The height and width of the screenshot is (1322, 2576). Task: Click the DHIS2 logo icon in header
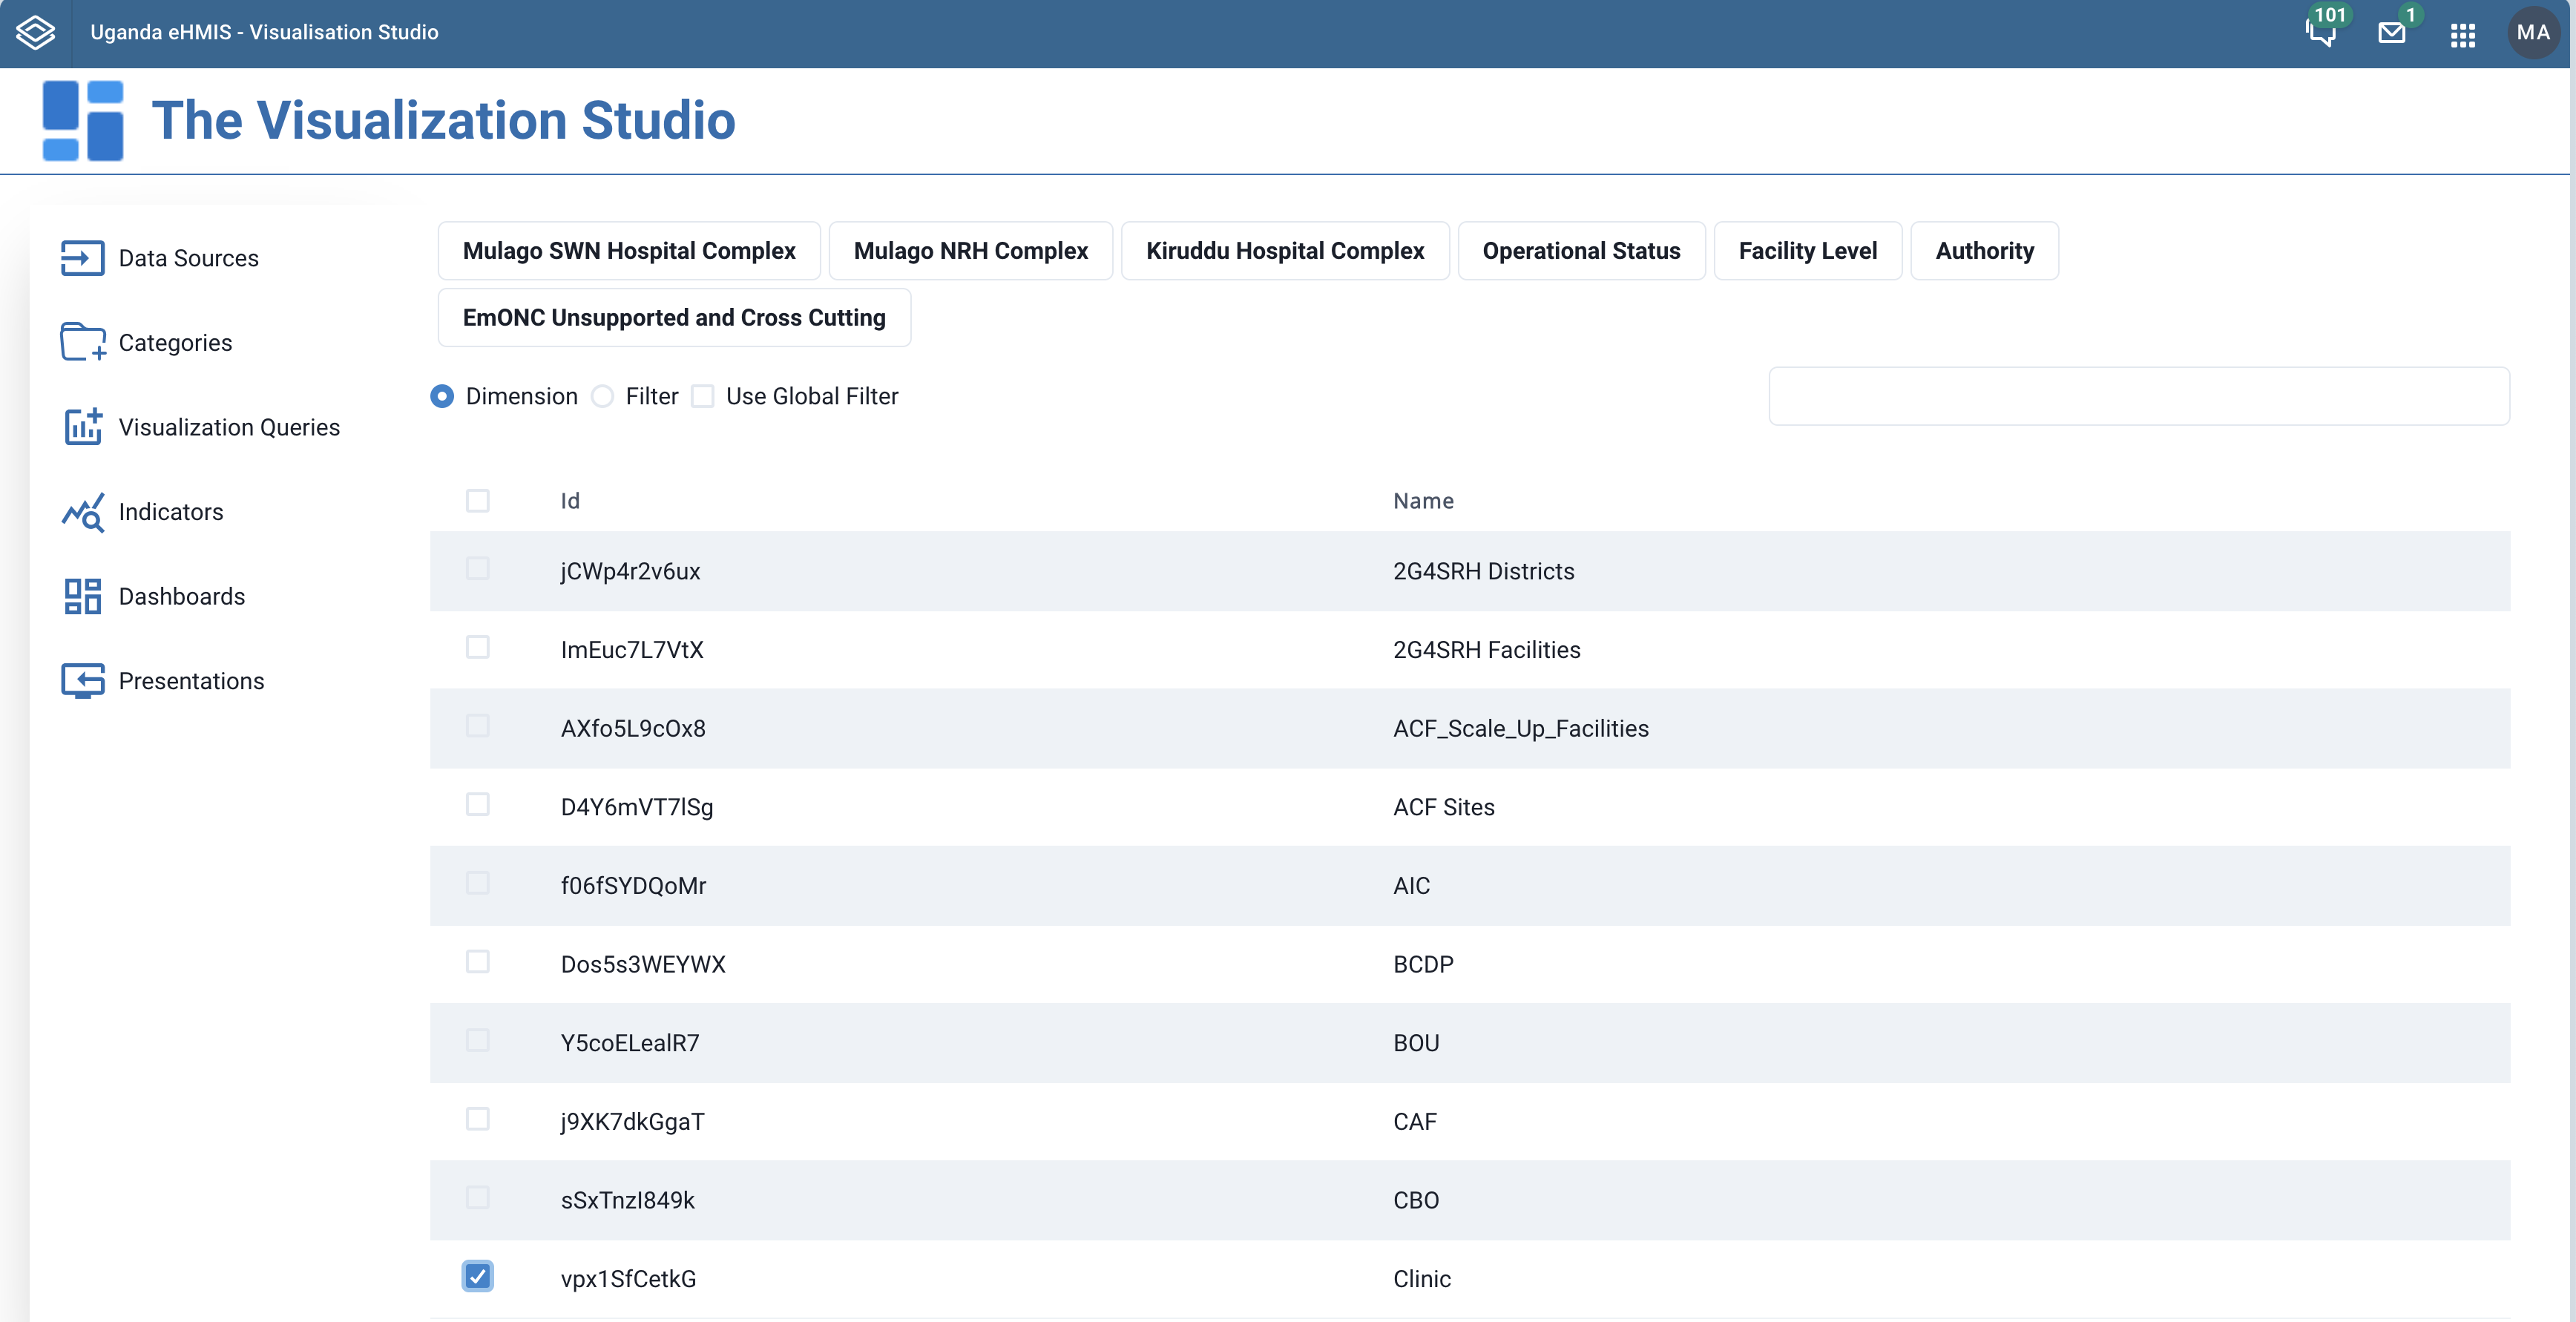(36, 32)
